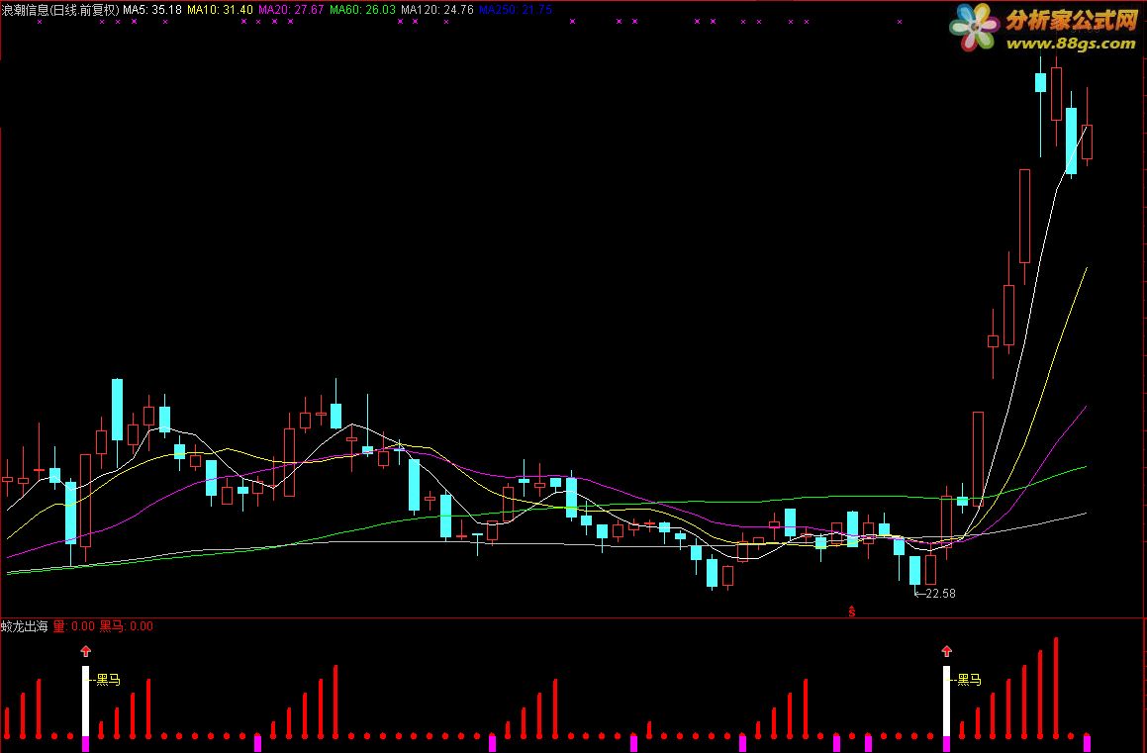The width and height of the screenshot is (1147, 753).
Task: Click the red S marker under the candles
Action: click(851, 612)
